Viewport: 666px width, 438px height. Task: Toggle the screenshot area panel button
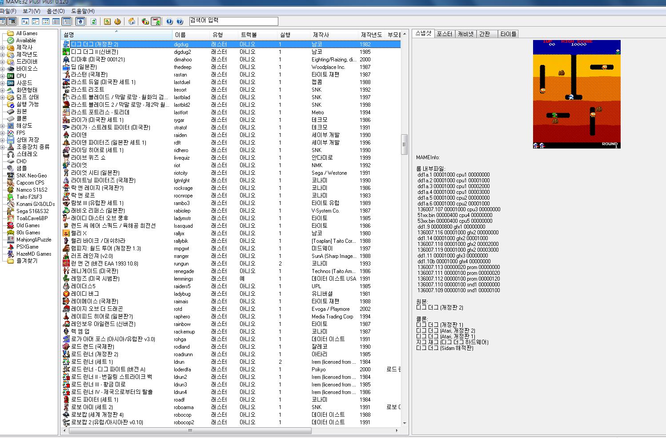tap(12, 21)
